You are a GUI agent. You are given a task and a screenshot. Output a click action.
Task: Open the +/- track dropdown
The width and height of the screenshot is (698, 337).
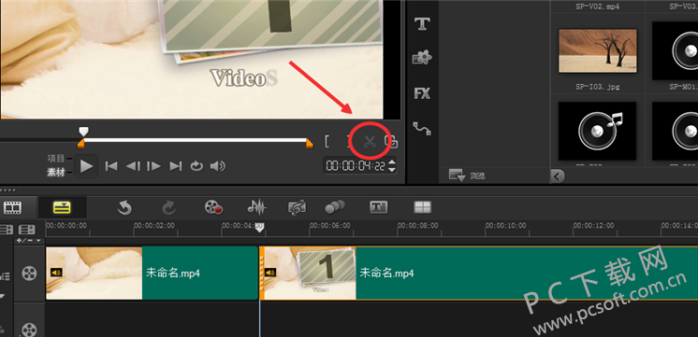29,241
